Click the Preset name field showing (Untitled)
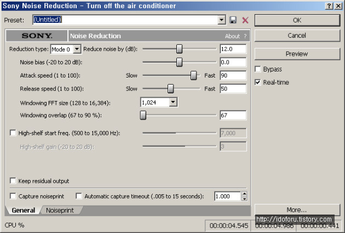 click(125, 20)
